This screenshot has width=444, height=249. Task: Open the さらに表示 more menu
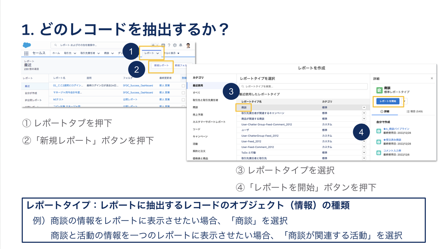171,53
